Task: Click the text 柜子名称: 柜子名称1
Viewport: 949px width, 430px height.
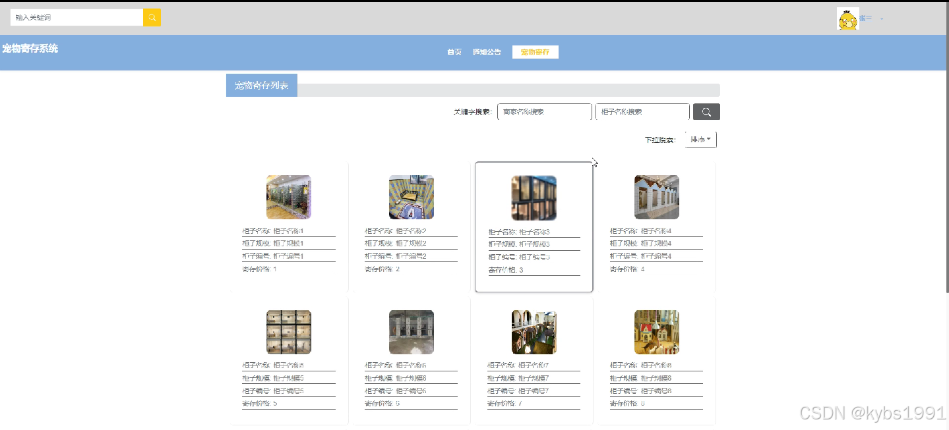Action: [273, 231]
